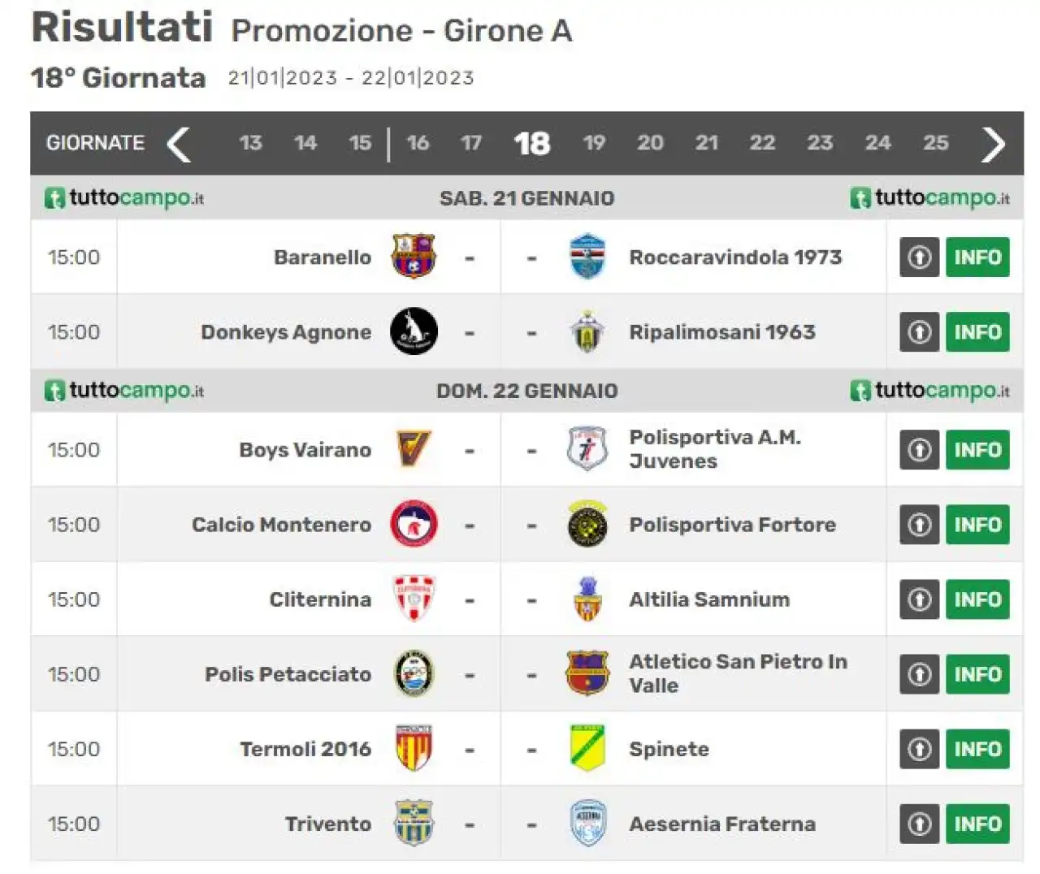
Task: Go to previous giornate with left chevron
Action: [x=179, y=144]
